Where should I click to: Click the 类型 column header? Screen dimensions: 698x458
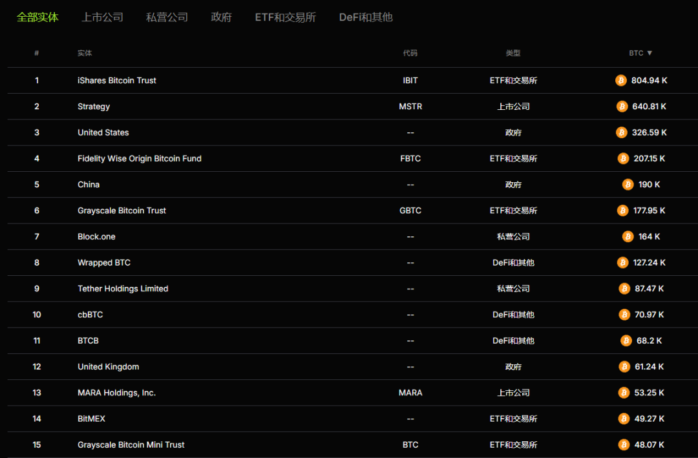(513, 53)
